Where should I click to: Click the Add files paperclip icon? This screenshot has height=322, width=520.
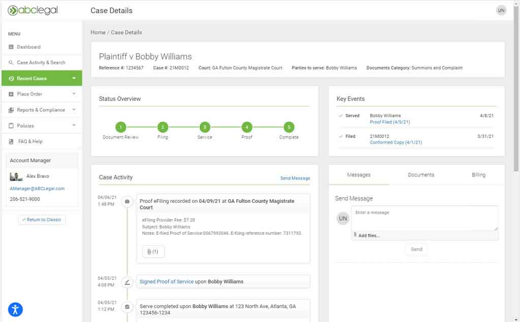pos(355,235)
